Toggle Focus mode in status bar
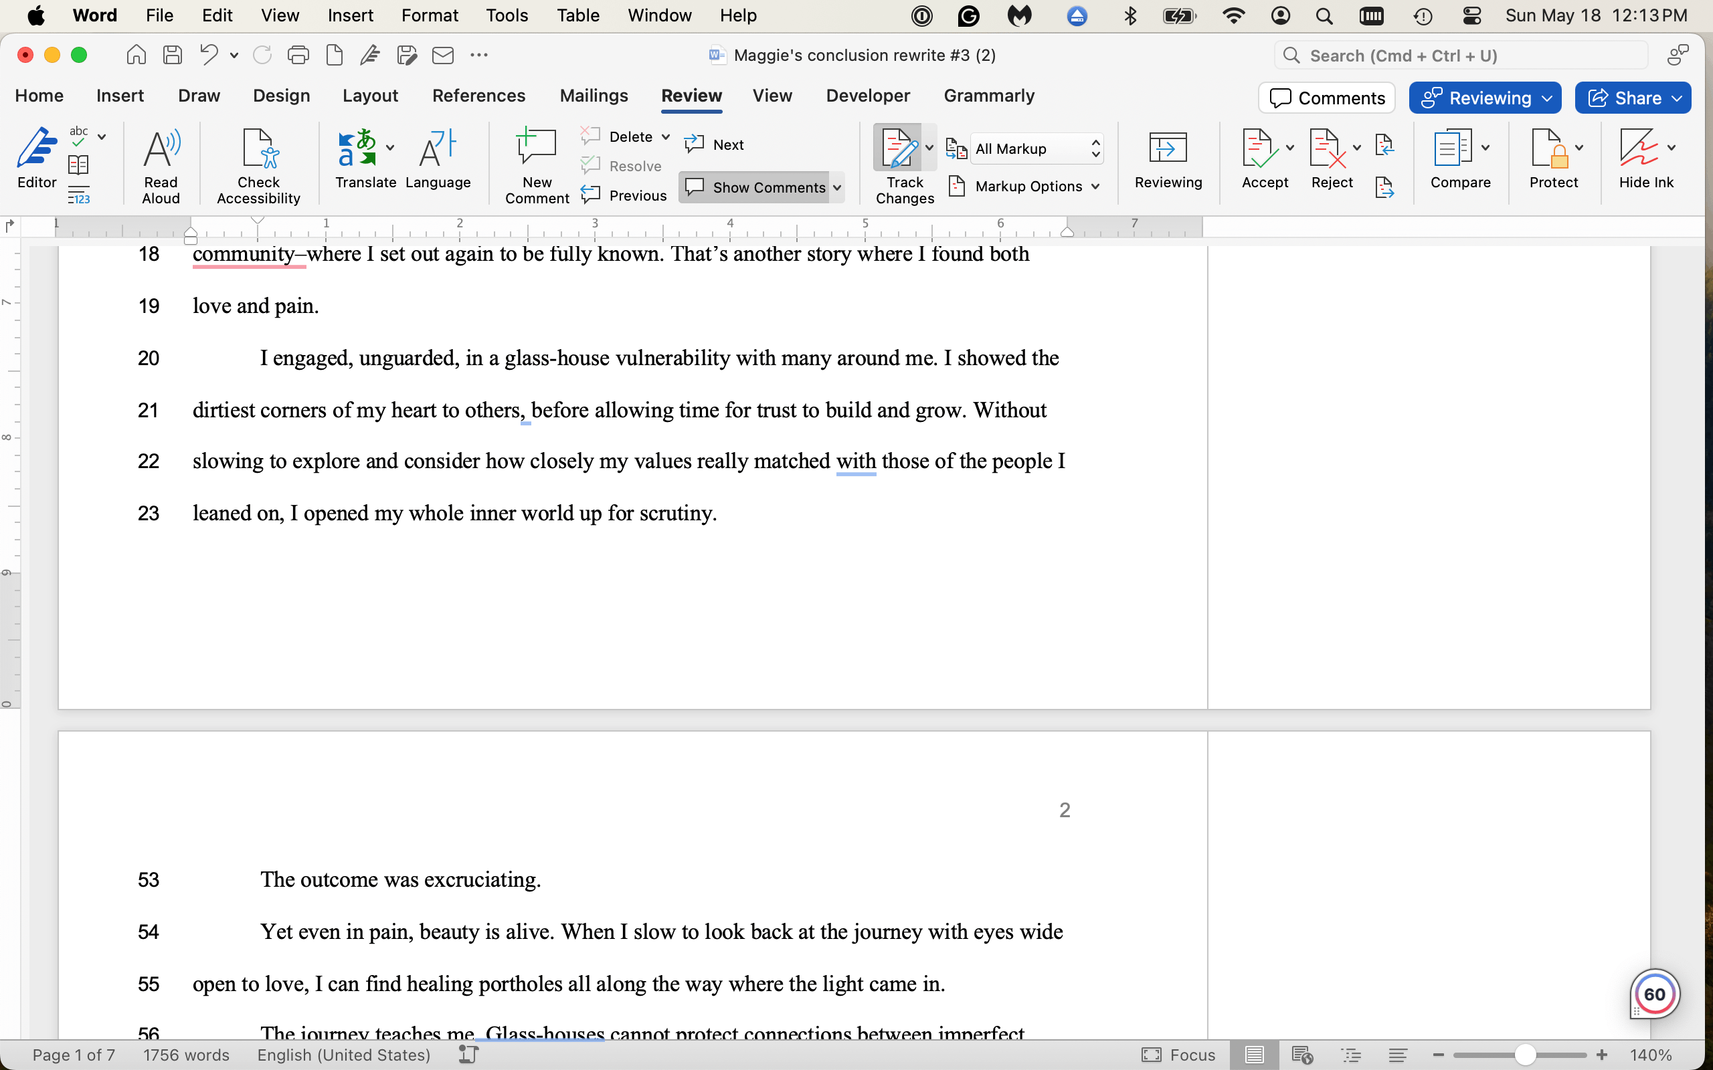 [x=1178, y=1055]
